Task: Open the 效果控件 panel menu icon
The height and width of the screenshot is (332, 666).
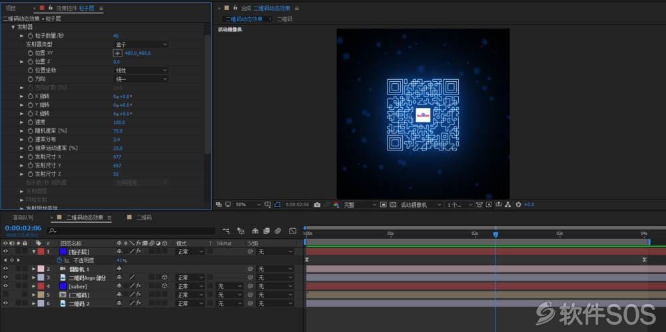Action: coord(101,8)
